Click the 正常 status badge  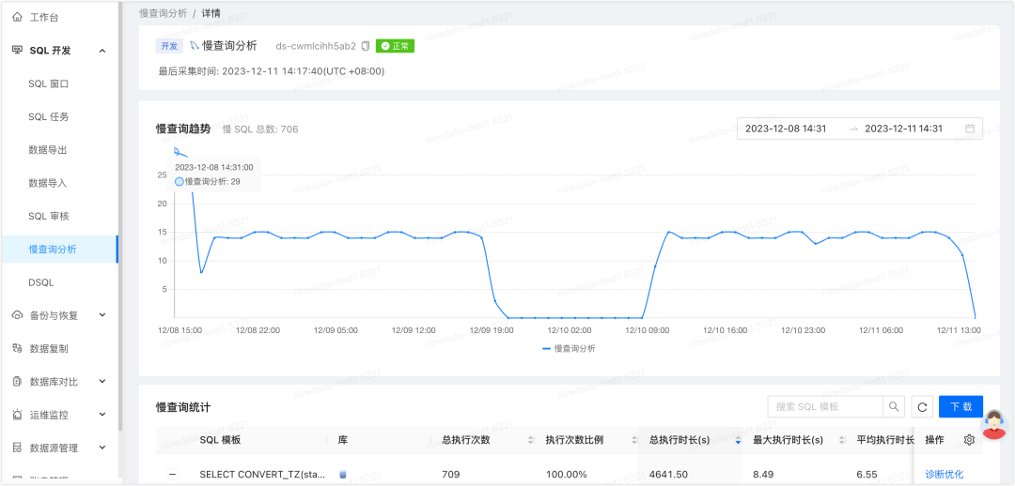coord(395,46)
